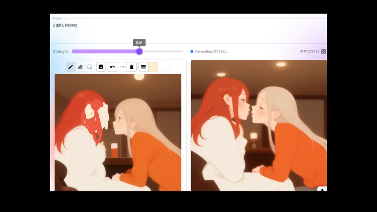Click the generated output image

coord(259,126)
